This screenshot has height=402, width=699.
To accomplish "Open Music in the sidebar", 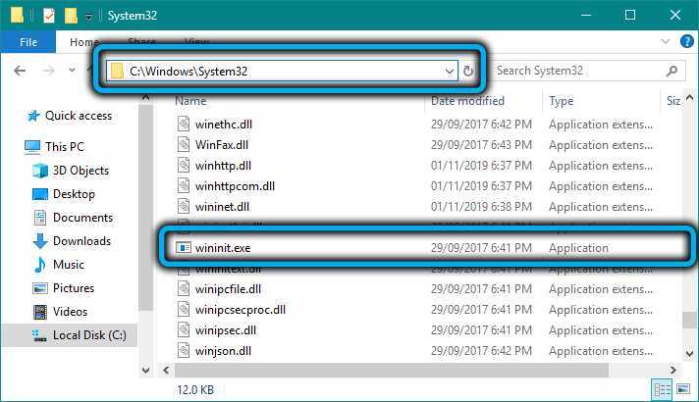I will point(68,265).
